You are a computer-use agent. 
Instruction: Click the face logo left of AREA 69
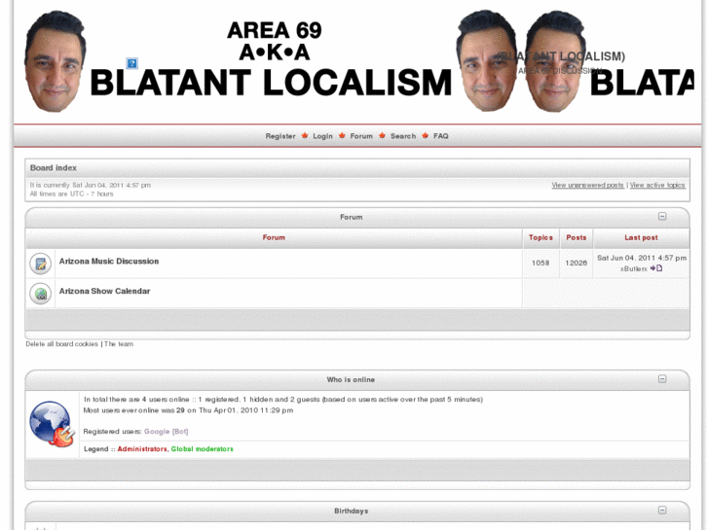point(55,61)
